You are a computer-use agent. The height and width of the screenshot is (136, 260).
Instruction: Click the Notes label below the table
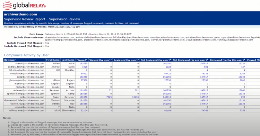pyautogui.click(x=7, y=118)
